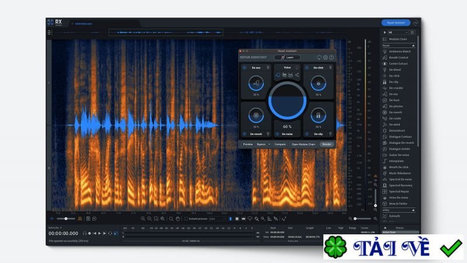The width and height of the screenshot is (467, 263).
Task: Toggle De-click power in Repair Assistant
Action: pos(307,68)
